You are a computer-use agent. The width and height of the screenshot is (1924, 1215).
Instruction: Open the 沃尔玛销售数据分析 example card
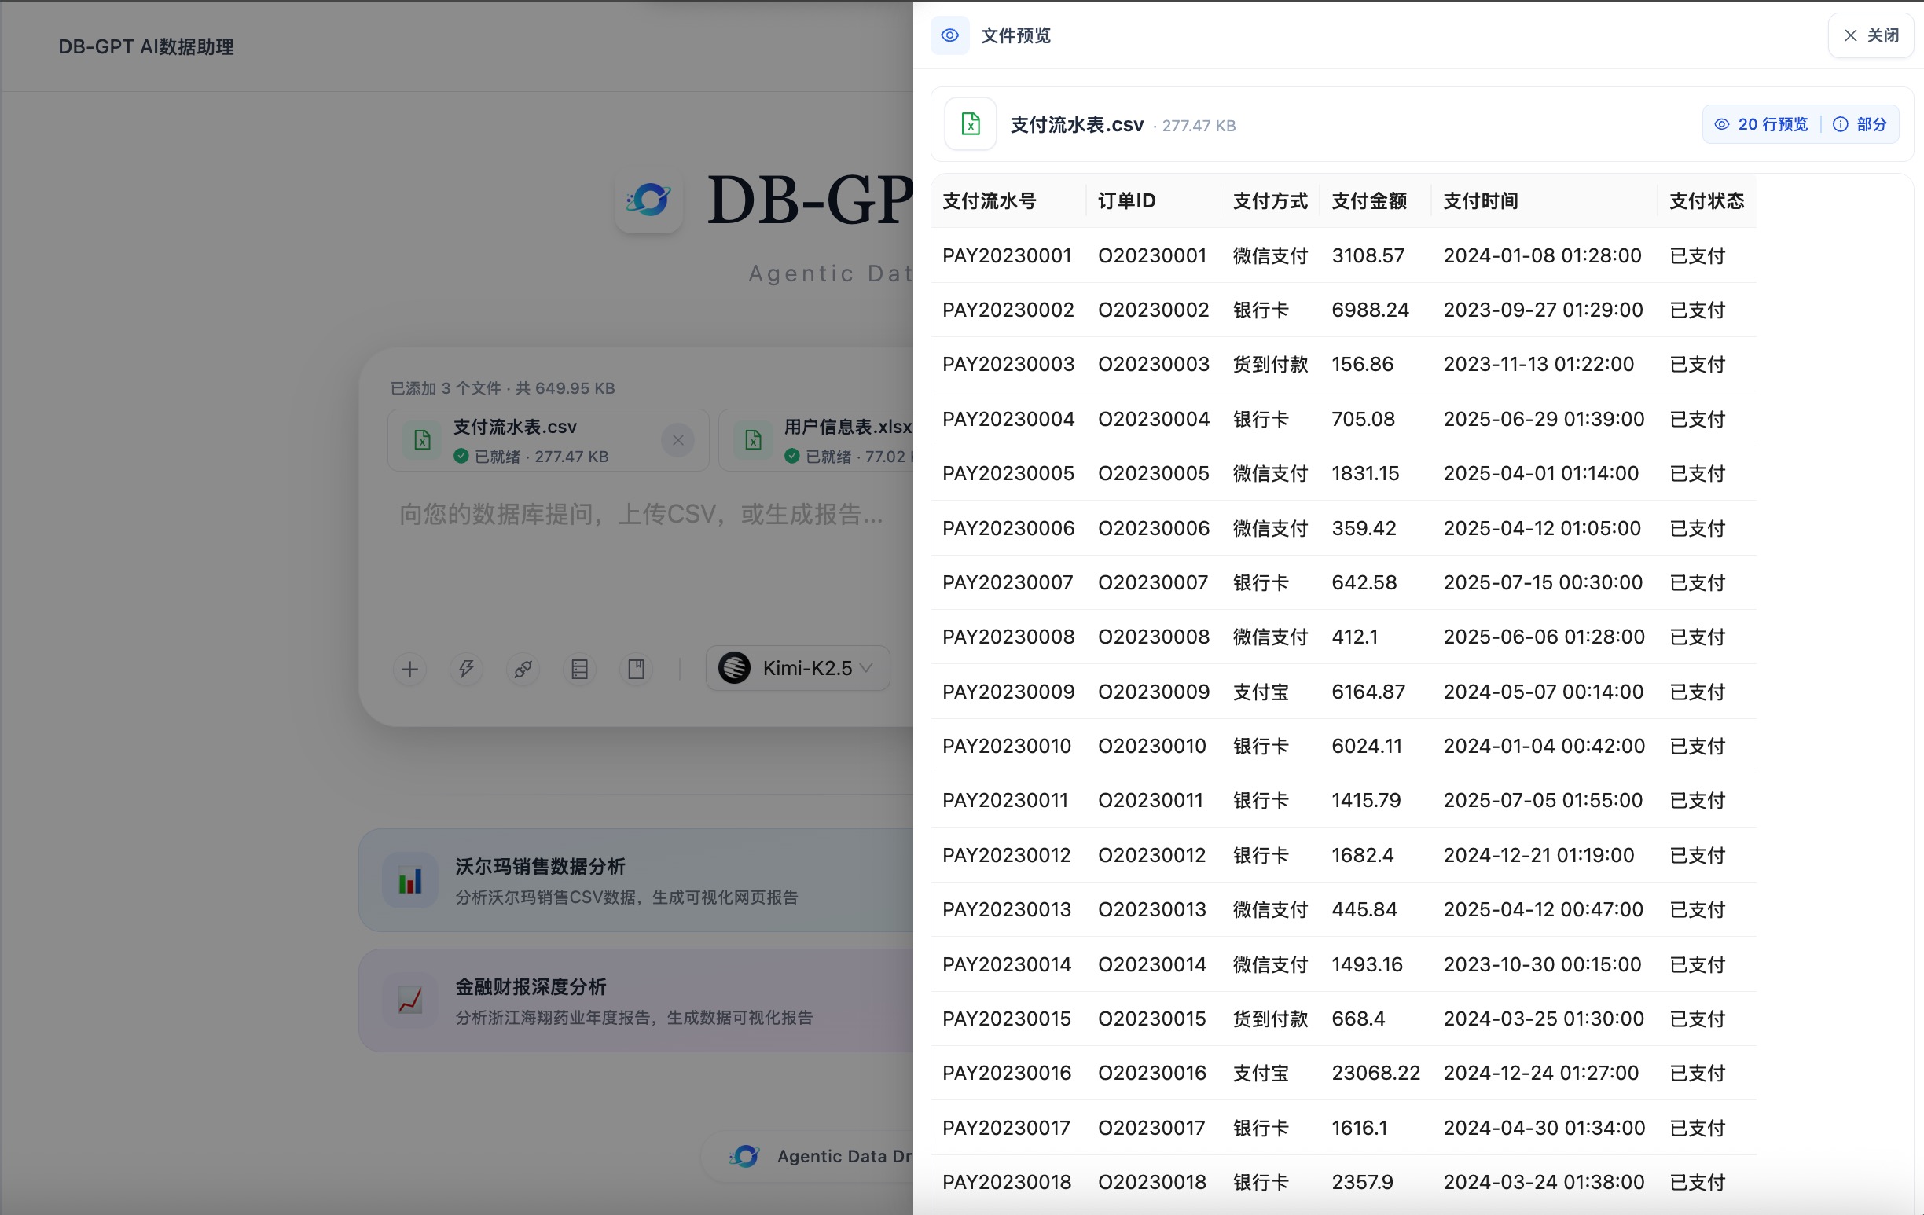(636, 880)
